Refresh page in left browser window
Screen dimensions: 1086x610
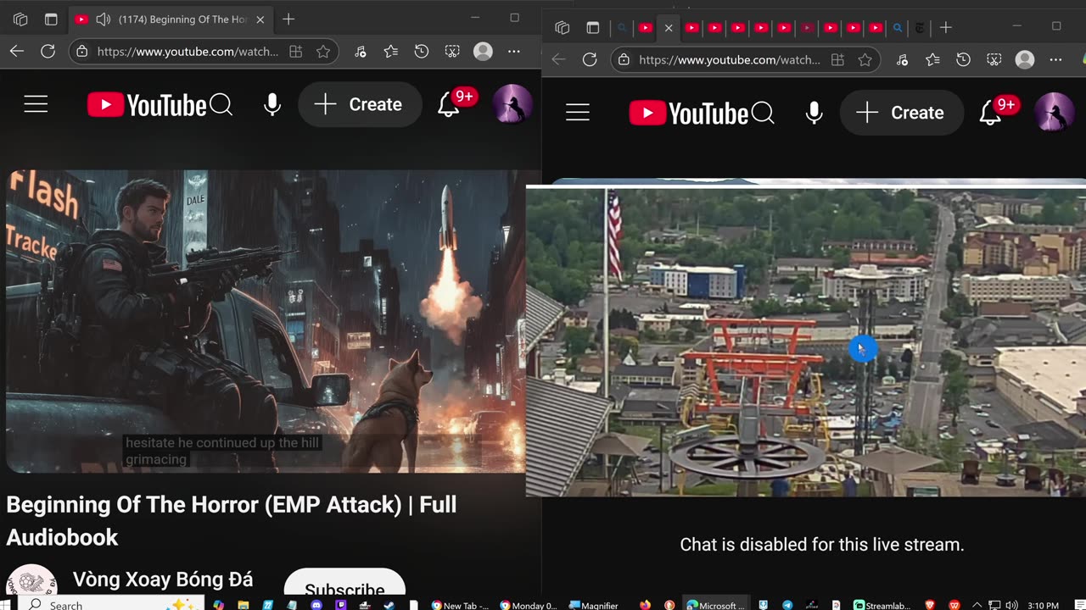point(48,52)
